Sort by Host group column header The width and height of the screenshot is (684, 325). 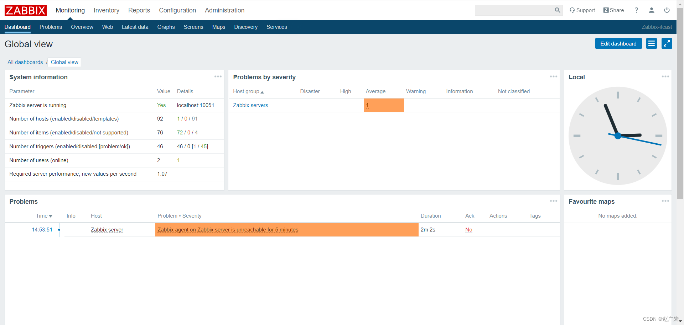pos(248,91)
